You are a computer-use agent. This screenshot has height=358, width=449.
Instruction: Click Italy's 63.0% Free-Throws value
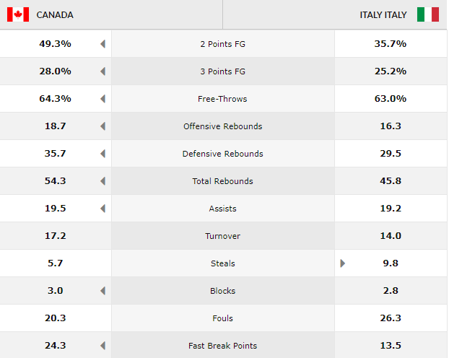(x=391, y=99)
